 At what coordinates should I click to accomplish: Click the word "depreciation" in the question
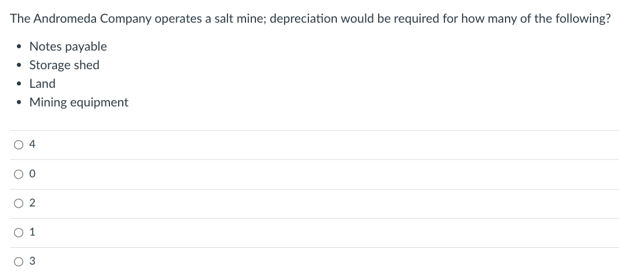click(x=303, y=19)
